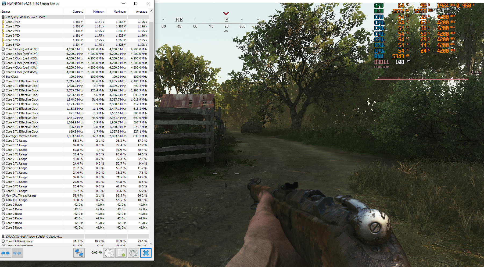Click the Minimum column header
Viewport: 484px width, 267px height.
click(95, 12)
